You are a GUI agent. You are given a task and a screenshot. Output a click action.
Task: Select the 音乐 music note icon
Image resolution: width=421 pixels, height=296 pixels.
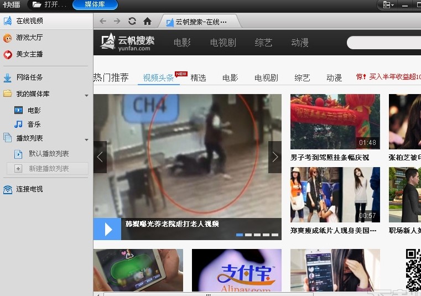[18, 124]
